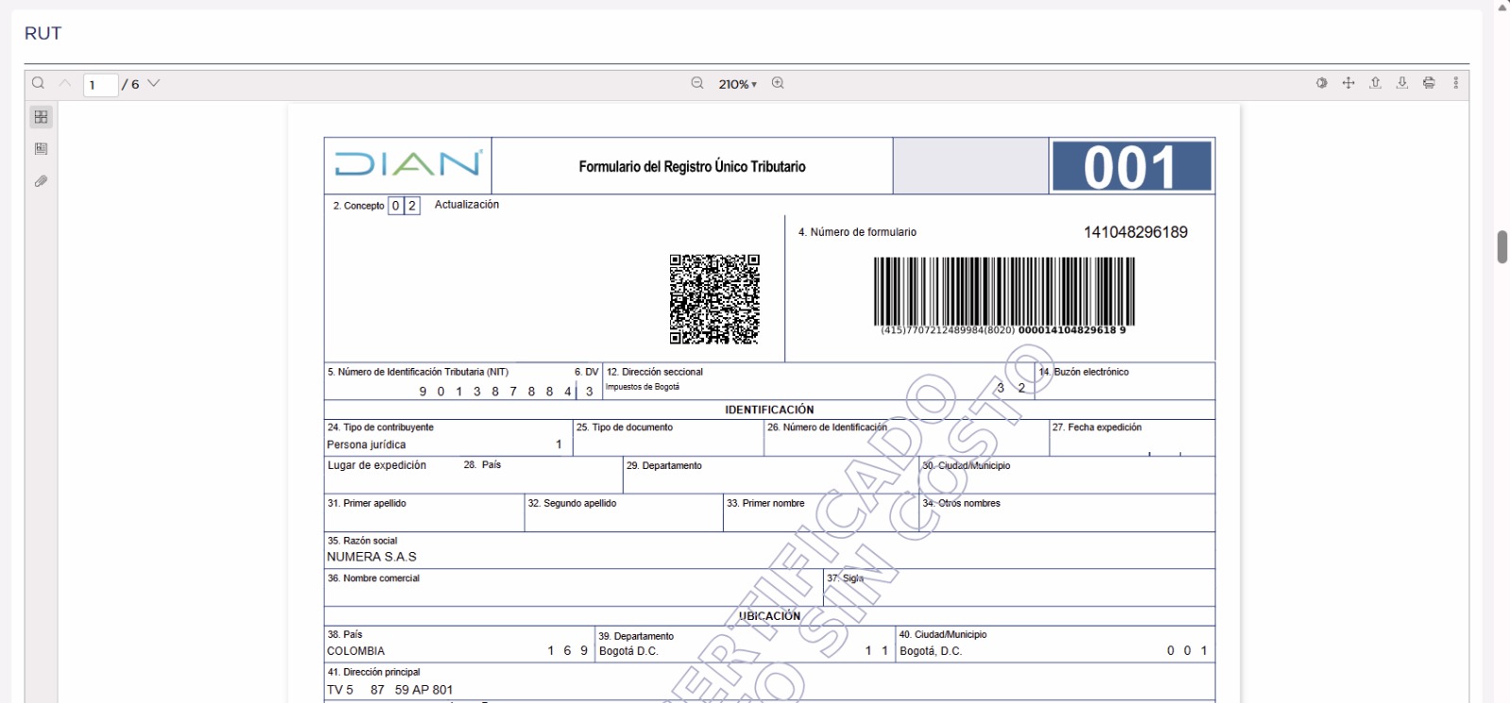Download the PDF document

tap(1402, 83)
